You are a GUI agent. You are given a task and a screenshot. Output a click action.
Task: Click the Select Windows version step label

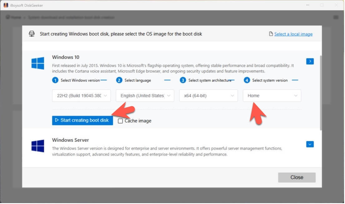pos(80,80)
